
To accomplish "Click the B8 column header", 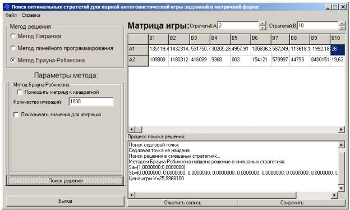I will coord(300,39).
